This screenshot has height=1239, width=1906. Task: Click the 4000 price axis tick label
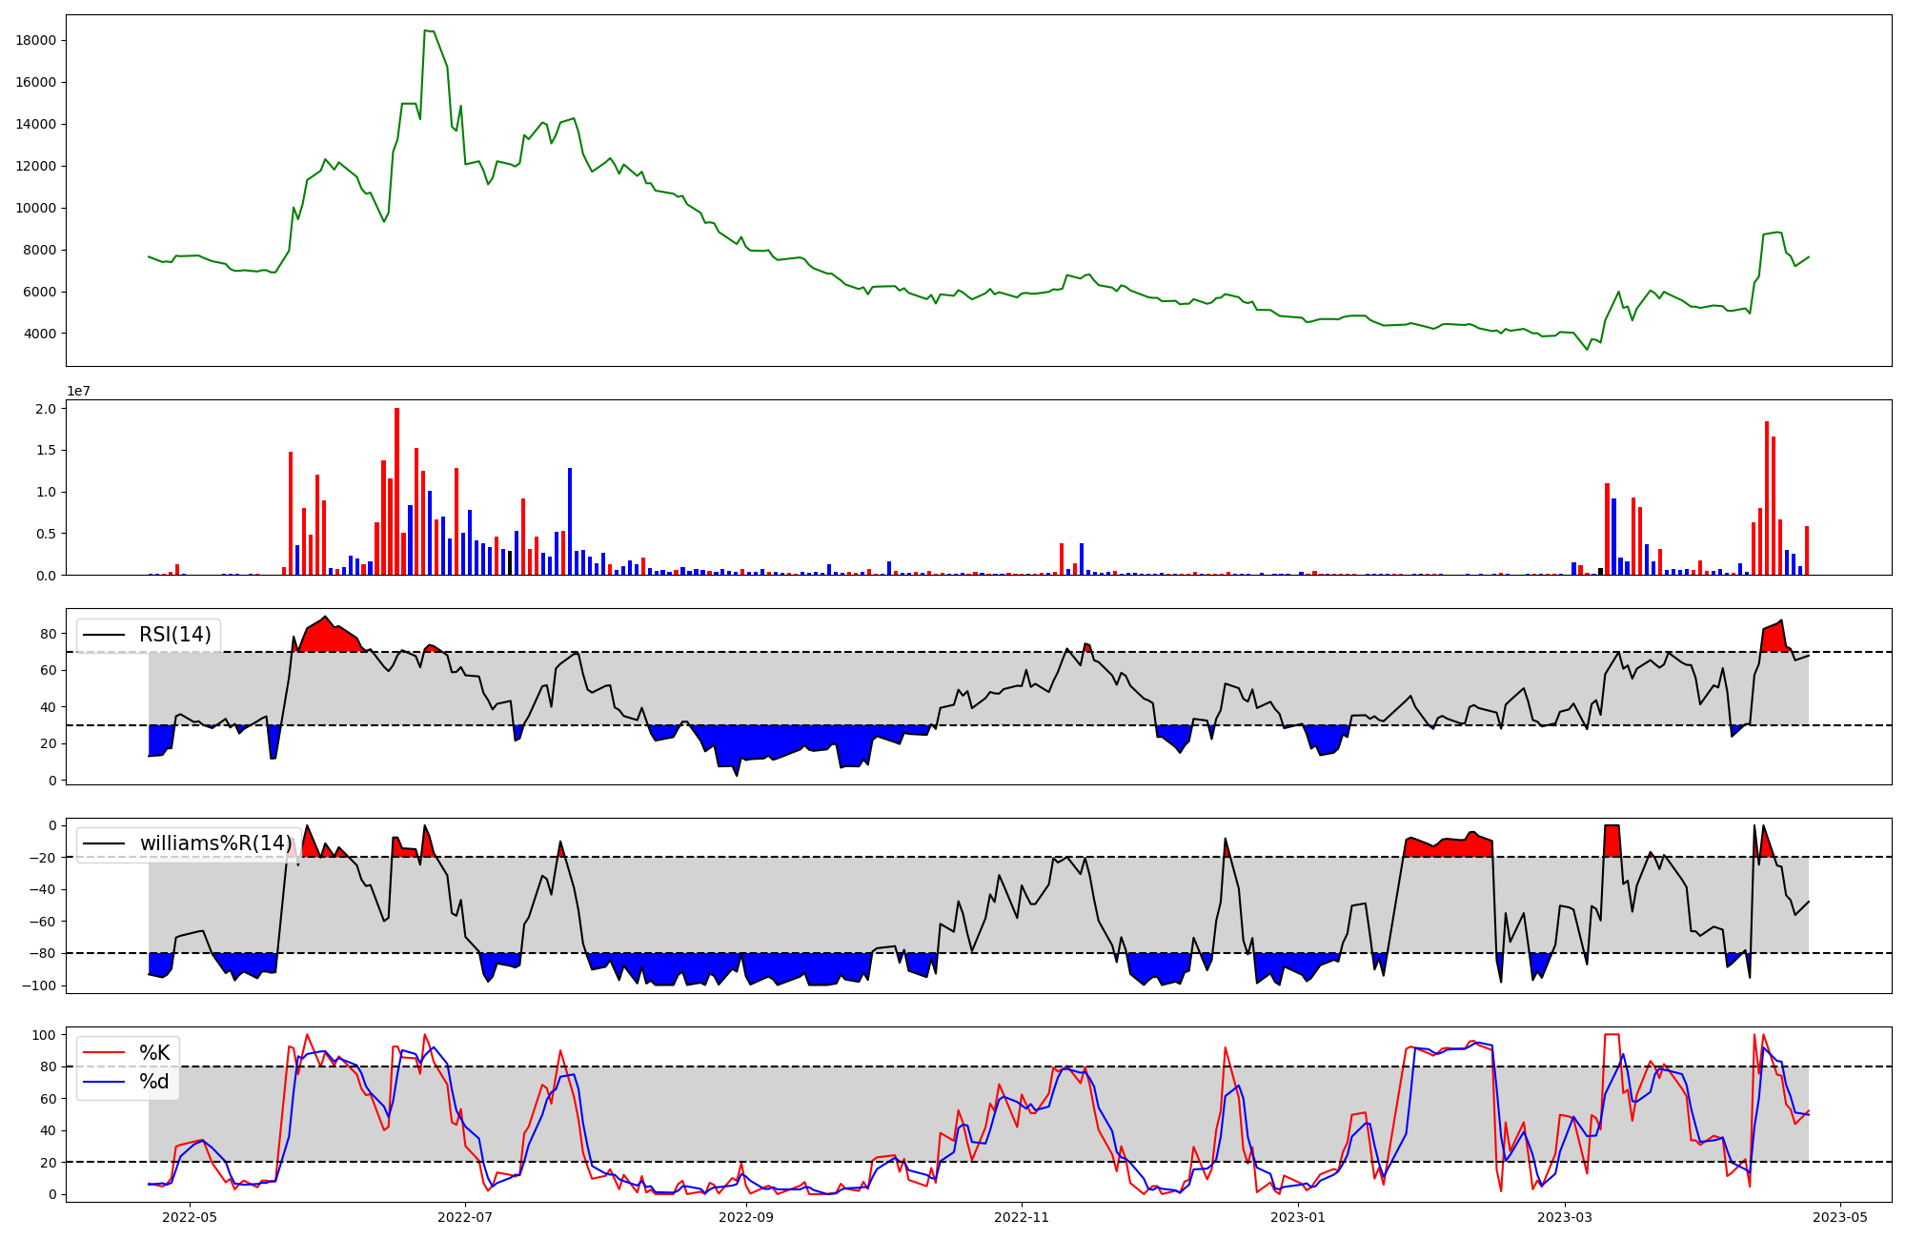[x=39, y=334]
